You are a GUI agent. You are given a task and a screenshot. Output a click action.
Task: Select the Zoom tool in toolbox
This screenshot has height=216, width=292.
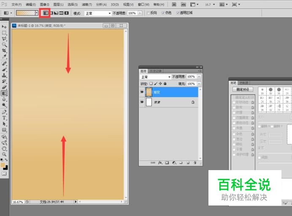pyautogui.click(x=4, y=154)
